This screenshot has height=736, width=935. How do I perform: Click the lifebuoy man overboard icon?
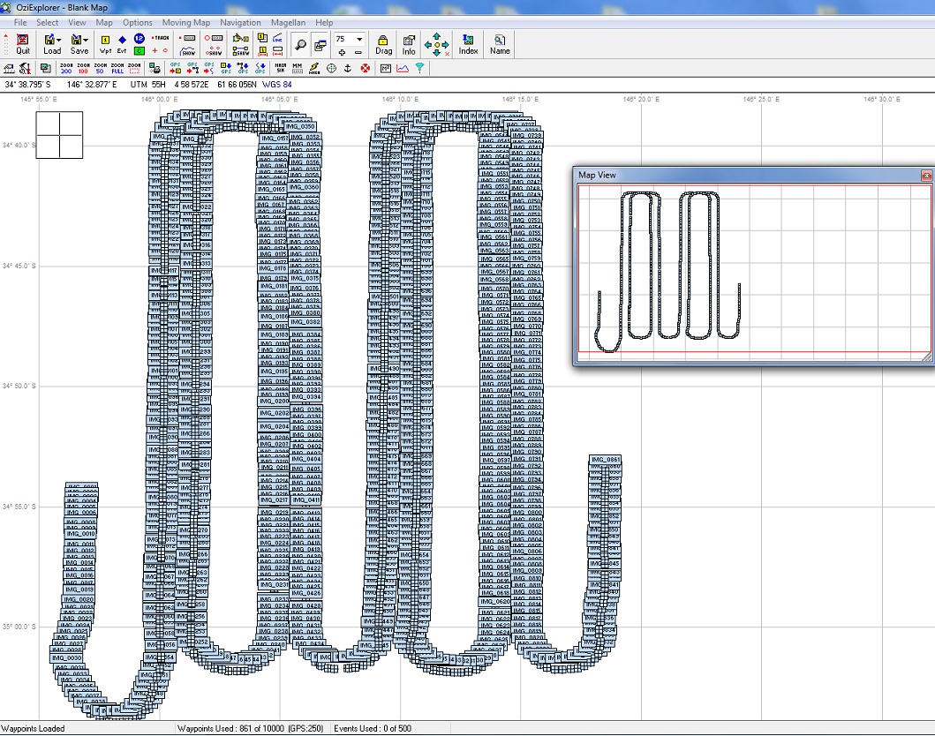tap(366, 68)
